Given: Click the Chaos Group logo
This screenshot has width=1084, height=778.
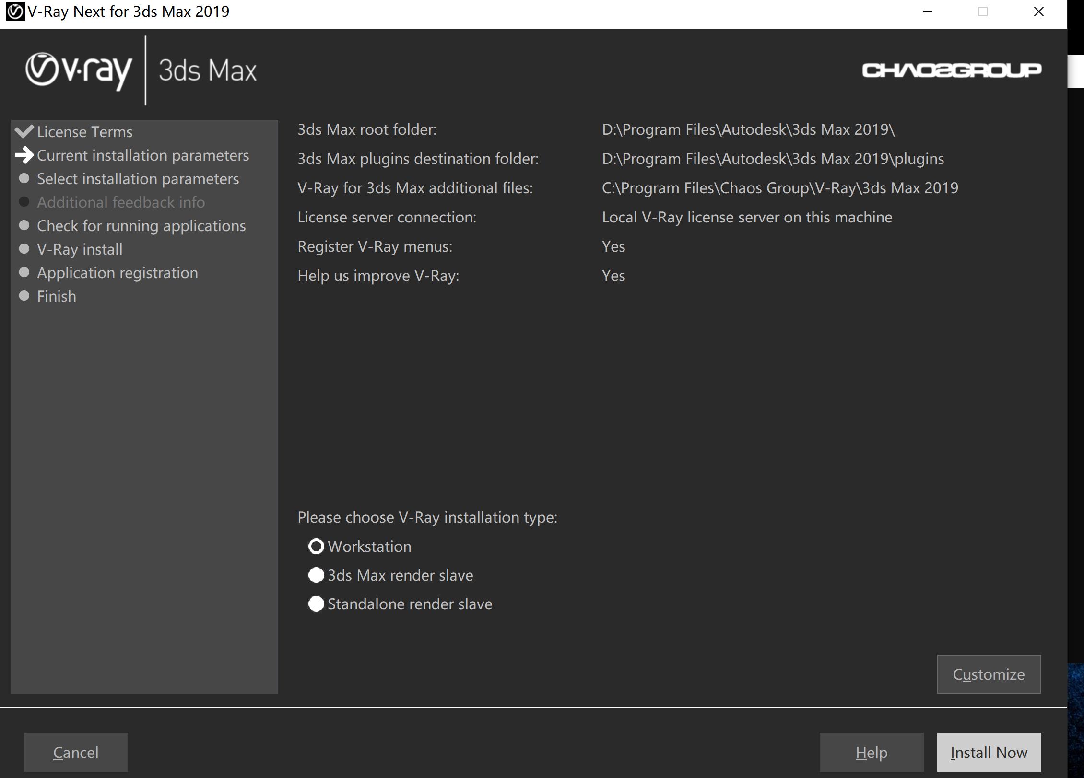Looking at the screenshot, I should (x=949, y=70).
